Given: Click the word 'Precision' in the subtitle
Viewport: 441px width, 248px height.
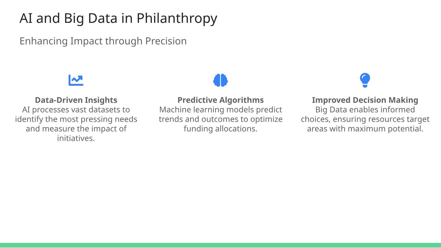Looking at the screenshot, I should click(166, 41).
